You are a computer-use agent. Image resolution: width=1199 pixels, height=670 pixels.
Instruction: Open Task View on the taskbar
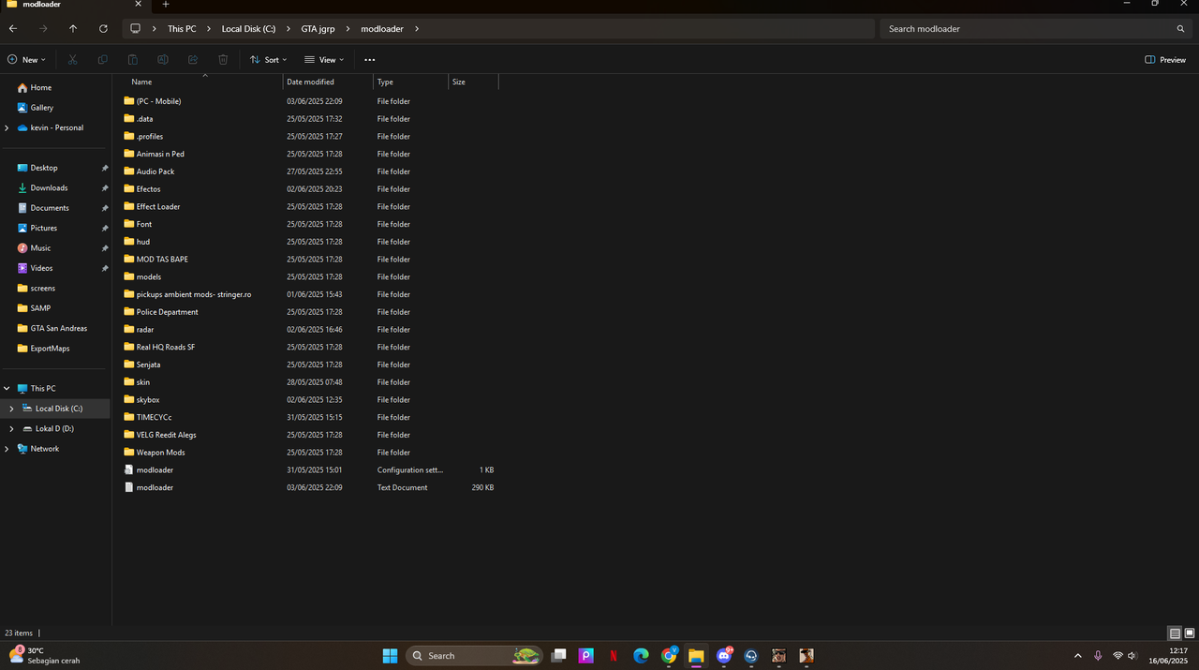[x=558, y=656]
